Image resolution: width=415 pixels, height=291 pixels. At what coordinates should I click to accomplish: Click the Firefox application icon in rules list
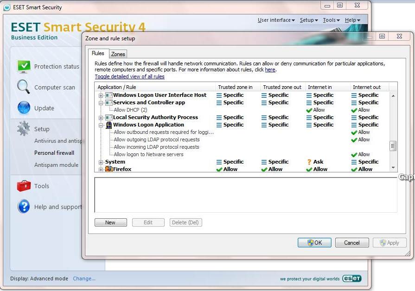(x=109, y=169)
